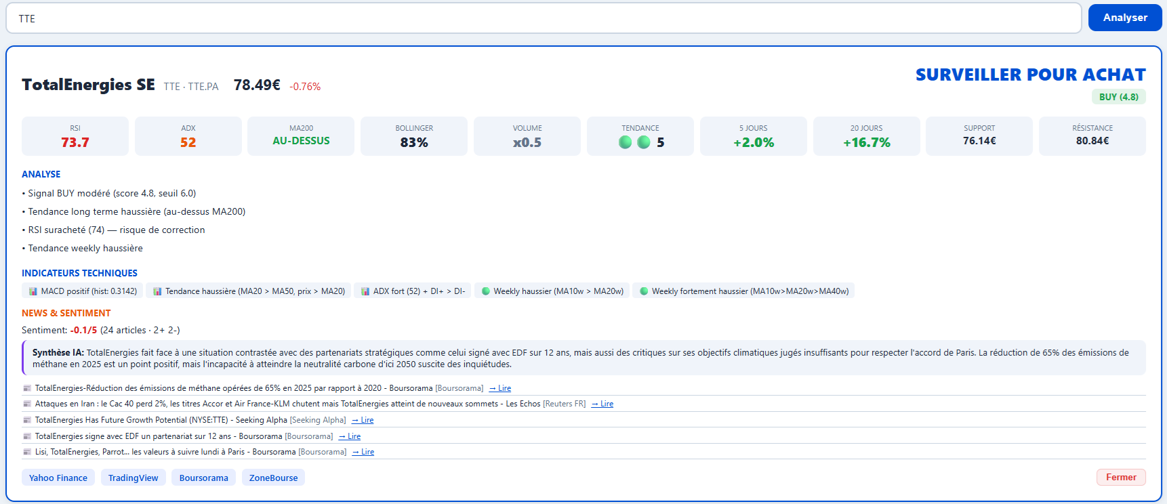This screenshot has height=504, width=1167.
Task: Follow the Lire link for Attaques en Iran article
Action: 602,404
